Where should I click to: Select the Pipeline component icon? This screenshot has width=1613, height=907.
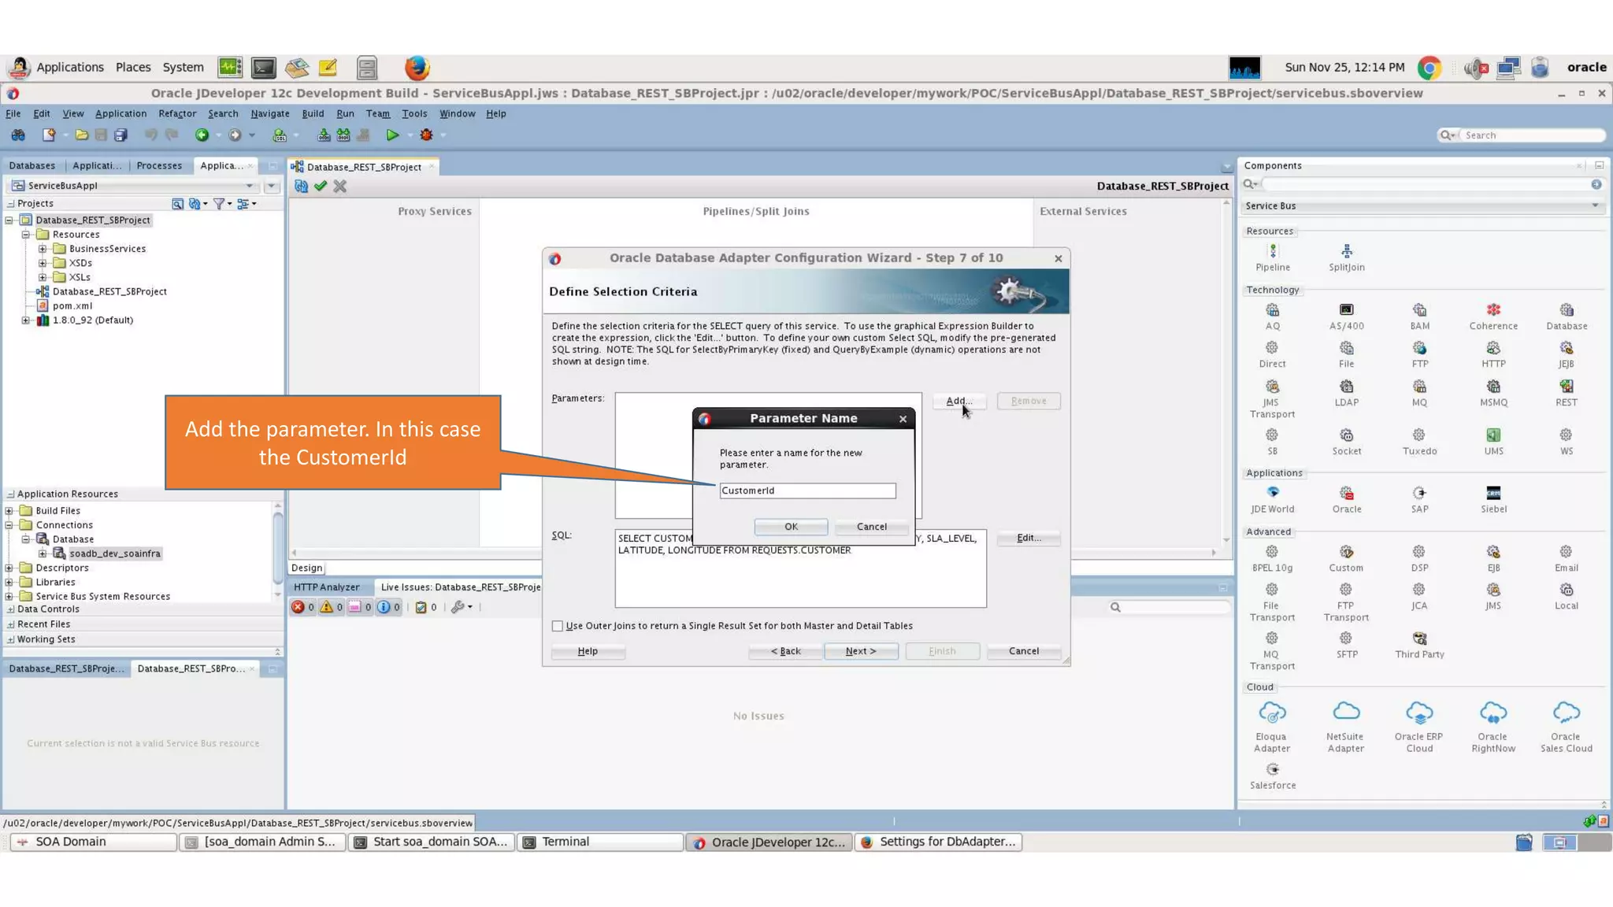[1272, 251]
